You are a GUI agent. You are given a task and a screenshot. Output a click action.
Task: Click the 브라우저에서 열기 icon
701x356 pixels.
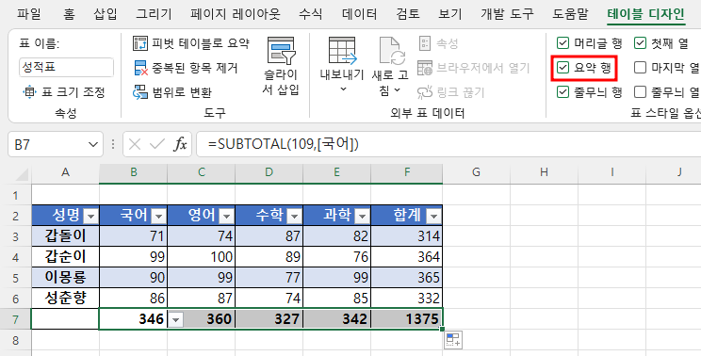425,68
